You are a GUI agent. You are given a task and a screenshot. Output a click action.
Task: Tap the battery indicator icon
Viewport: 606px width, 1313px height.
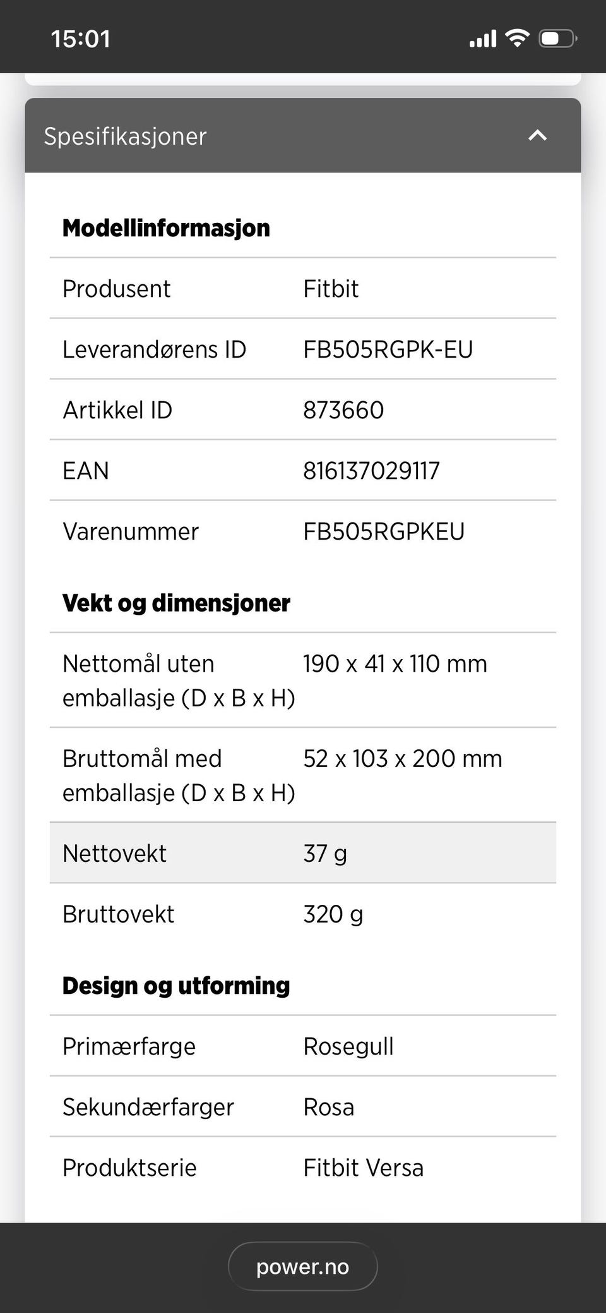557,39
